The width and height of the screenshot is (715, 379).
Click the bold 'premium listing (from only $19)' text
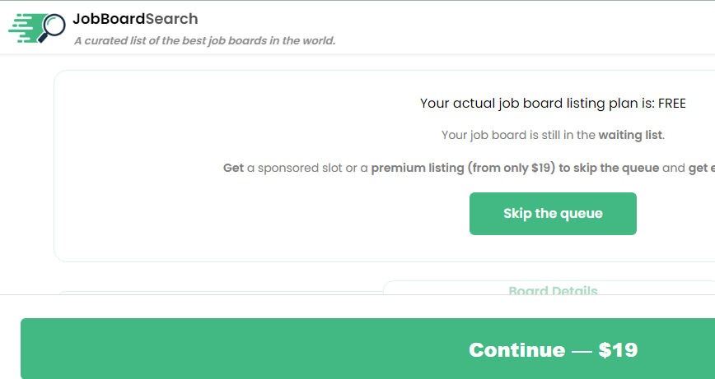click(x=463, y=168)
